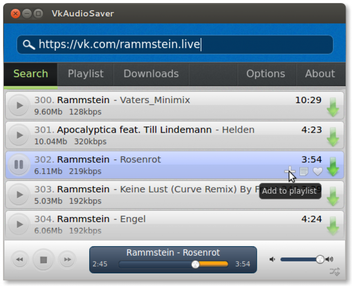This screenshot has width=352, height=286.
Task: Download the Vaters_Minimix track
Action: [x=333, y=107]
